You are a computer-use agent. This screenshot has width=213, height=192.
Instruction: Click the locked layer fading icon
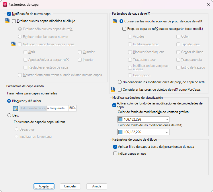tap(15, 108)
